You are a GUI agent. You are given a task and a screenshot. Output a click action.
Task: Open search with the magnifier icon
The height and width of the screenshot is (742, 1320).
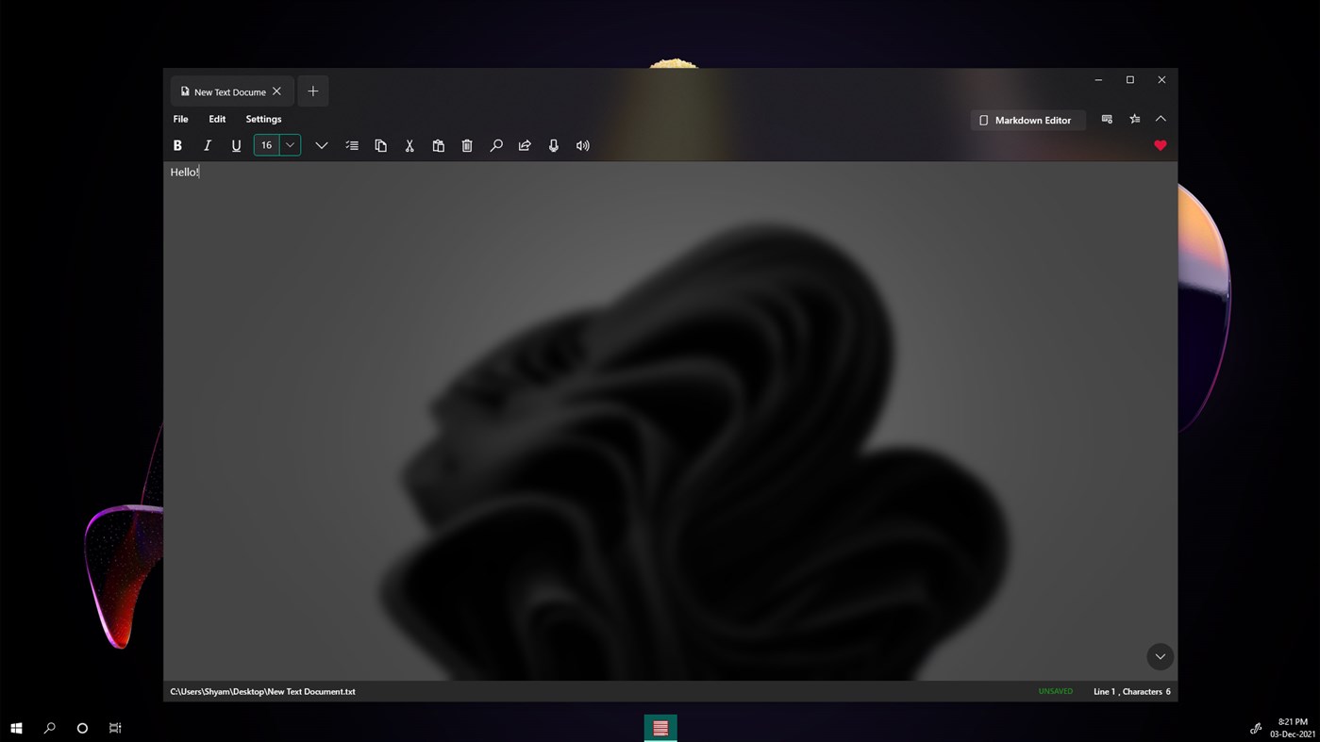[x=495, y=145]
